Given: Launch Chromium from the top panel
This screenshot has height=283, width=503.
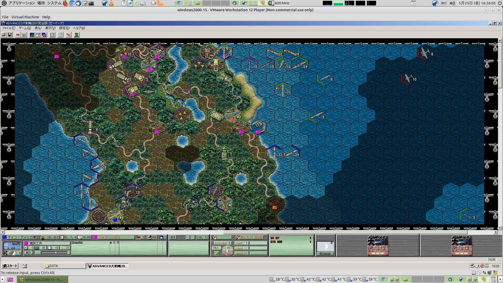Looking at the screenshot, I should pos(72,3).
